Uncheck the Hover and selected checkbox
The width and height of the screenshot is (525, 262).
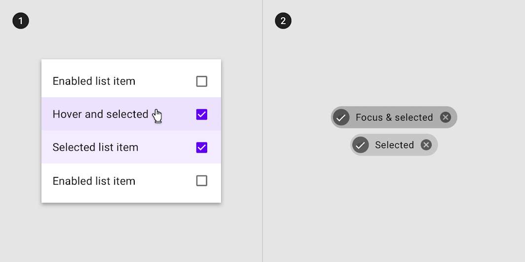(x=201, y=114)
